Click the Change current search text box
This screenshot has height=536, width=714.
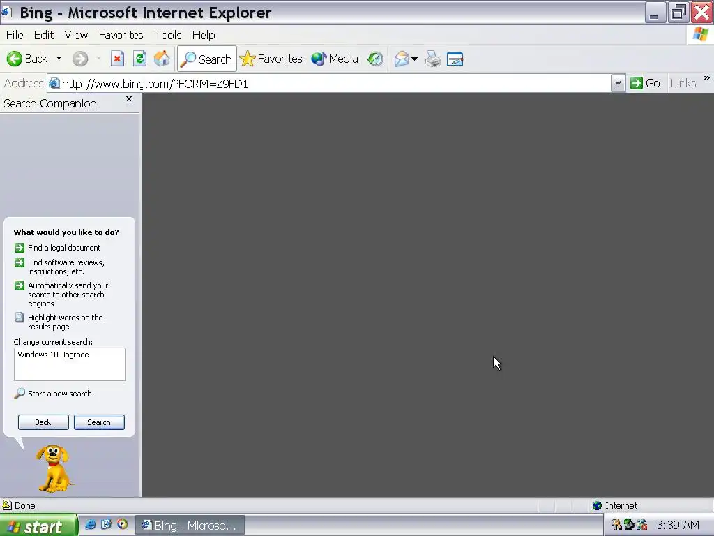[70, 364]
